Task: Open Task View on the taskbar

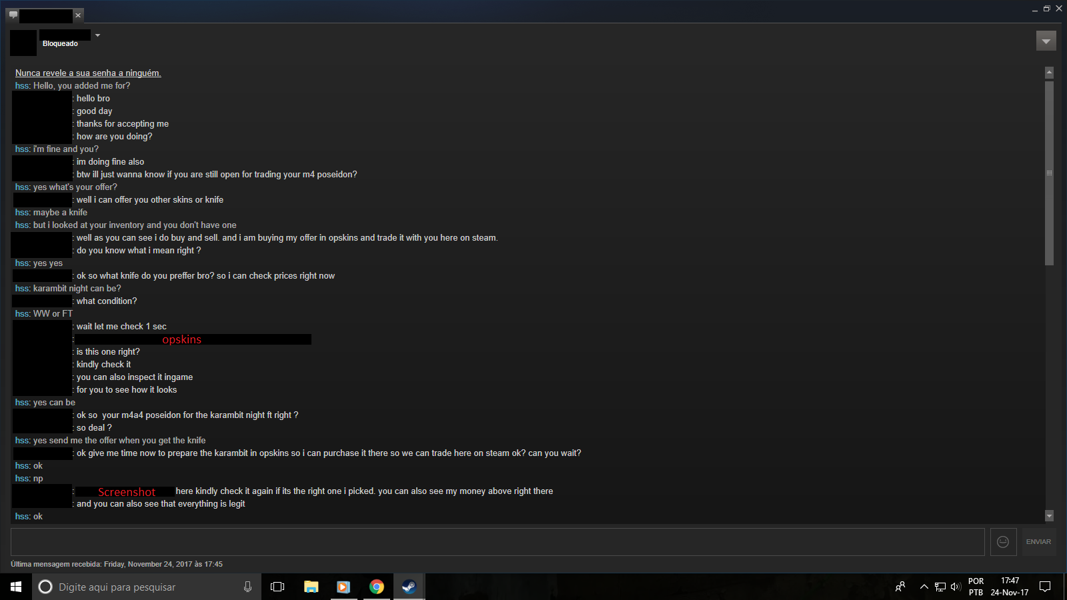Action: (277, 587)
